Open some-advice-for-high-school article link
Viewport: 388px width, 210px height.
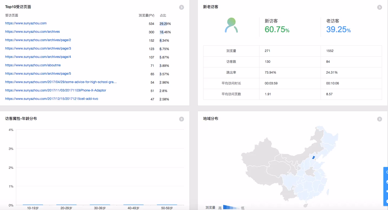click(61, 82)
